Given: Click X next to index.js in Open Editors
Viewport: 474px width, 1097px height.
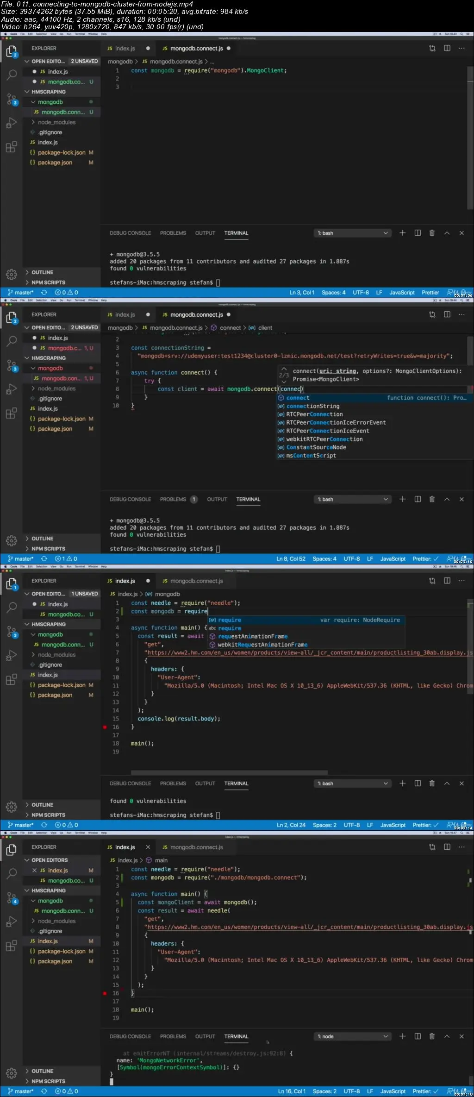Looking at the screenshot, I should tap(34, 870).
